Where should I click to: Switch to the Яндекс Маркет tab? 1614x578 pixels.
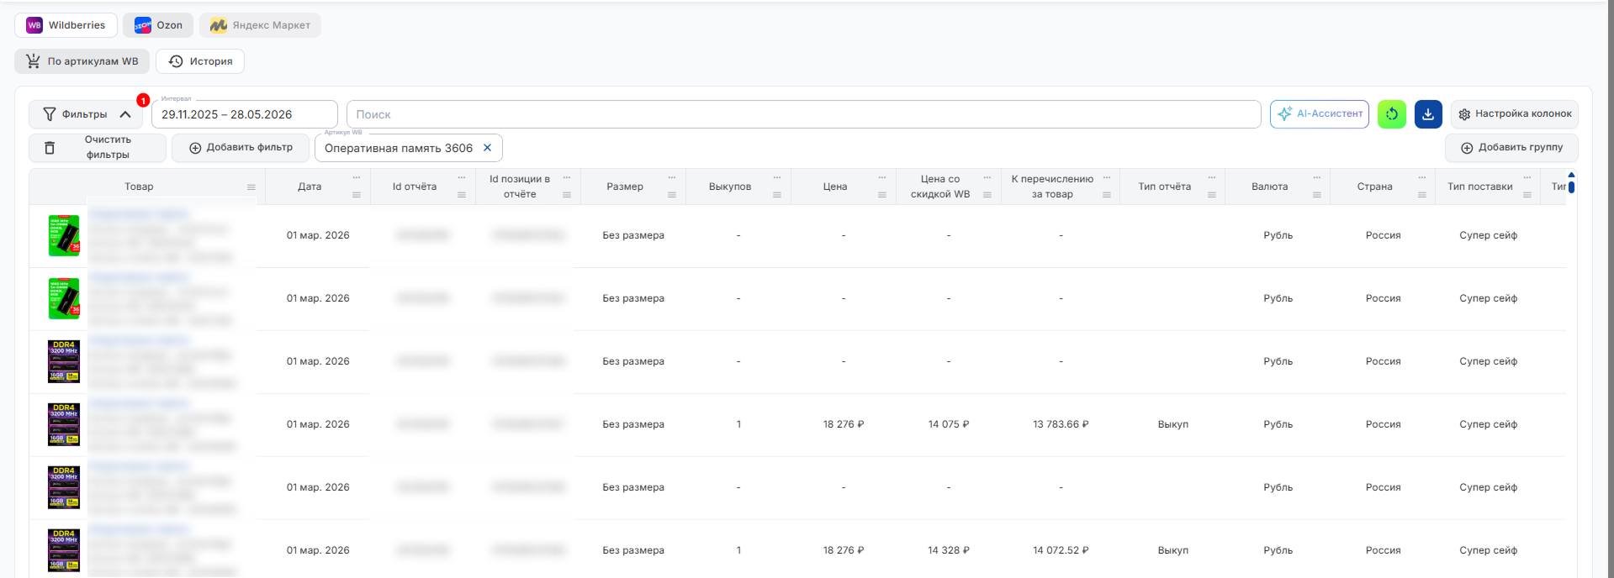click(260, 25)
